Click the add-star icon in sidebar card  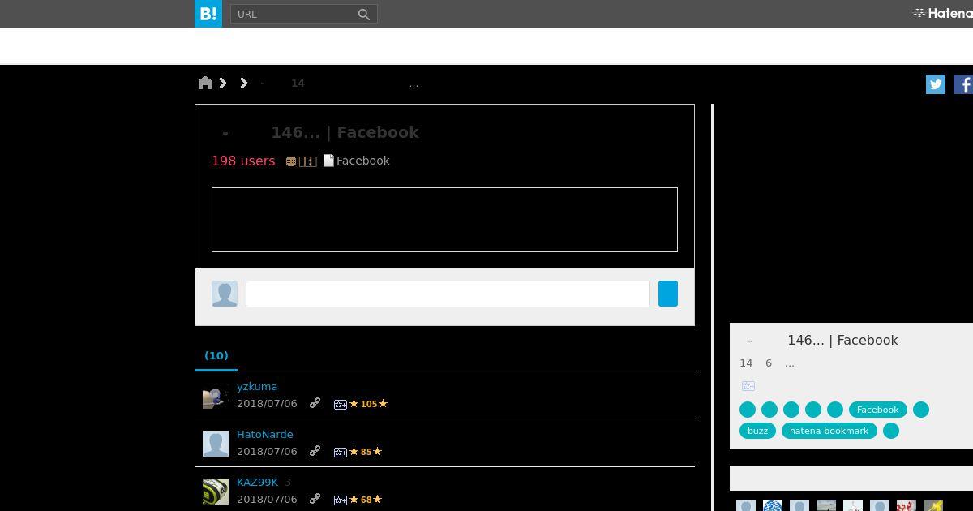(x=748, y=386)
